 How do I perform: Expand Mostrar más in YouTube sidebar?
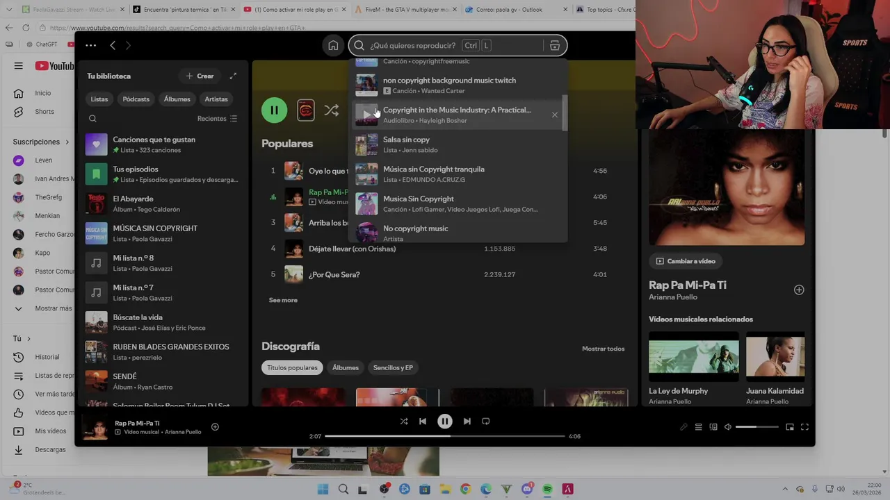point(42,308)
